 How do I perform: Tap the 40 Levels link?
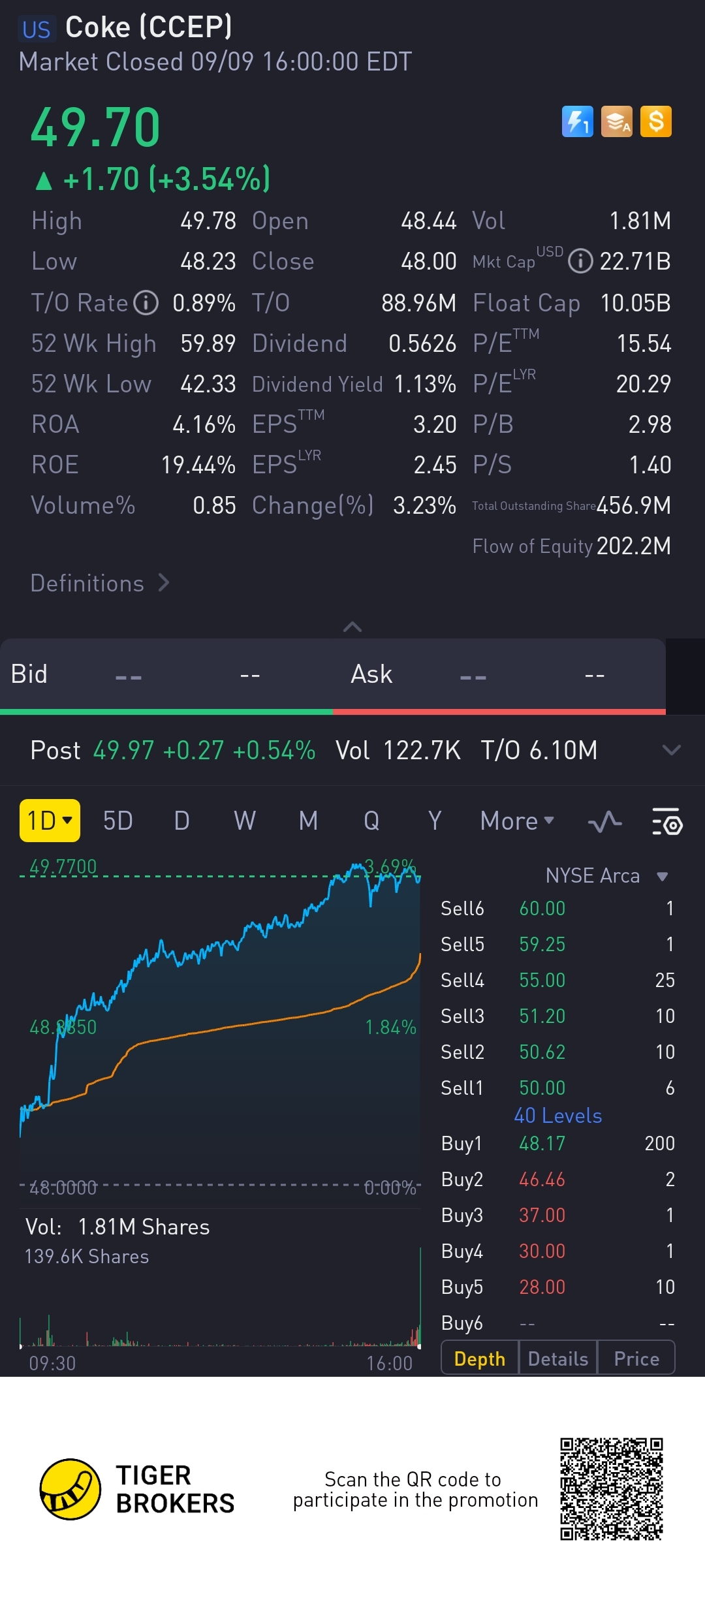pos(557,1116)
